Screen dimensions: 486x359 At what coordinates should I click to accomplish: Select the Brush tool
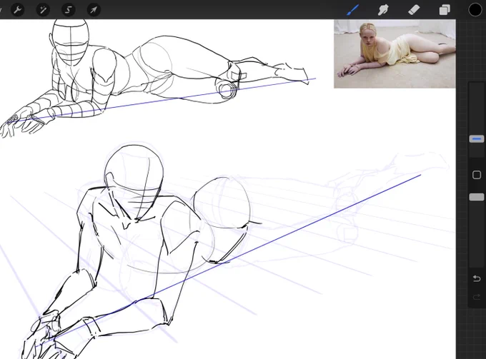353,10
